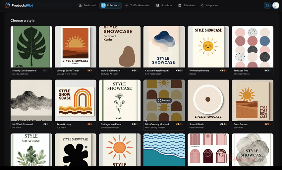282x170 pixels.
Task: Pick the Whimsical Doodle sun thumbnail
Action: [x=208, y=47]
